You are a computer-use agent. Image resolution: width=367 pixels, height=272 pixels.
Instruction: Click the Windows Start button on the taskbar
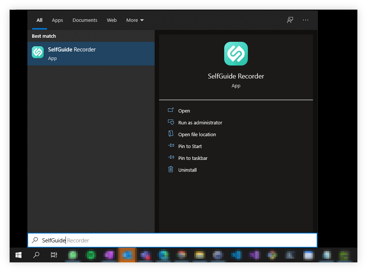[x=18, y=255]
